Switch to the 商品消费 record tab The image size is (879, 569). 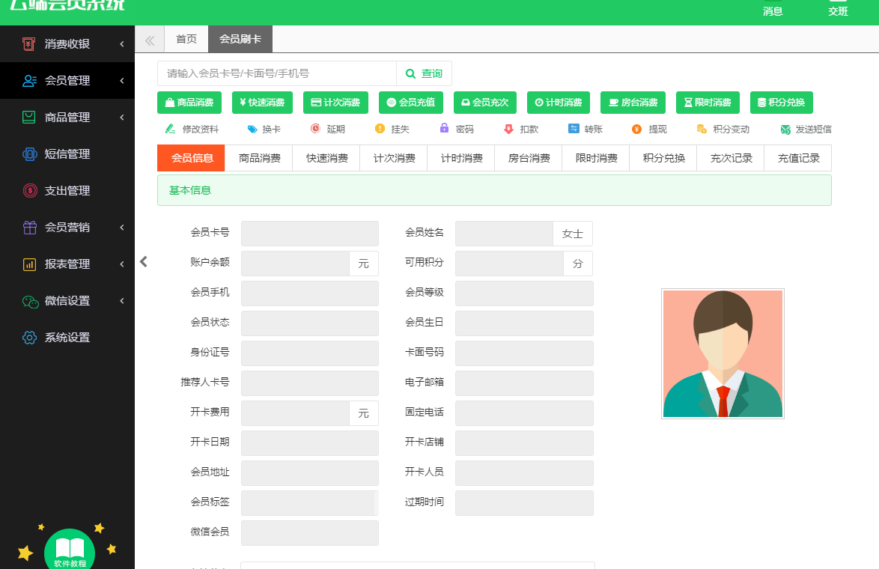click(259, 158)
